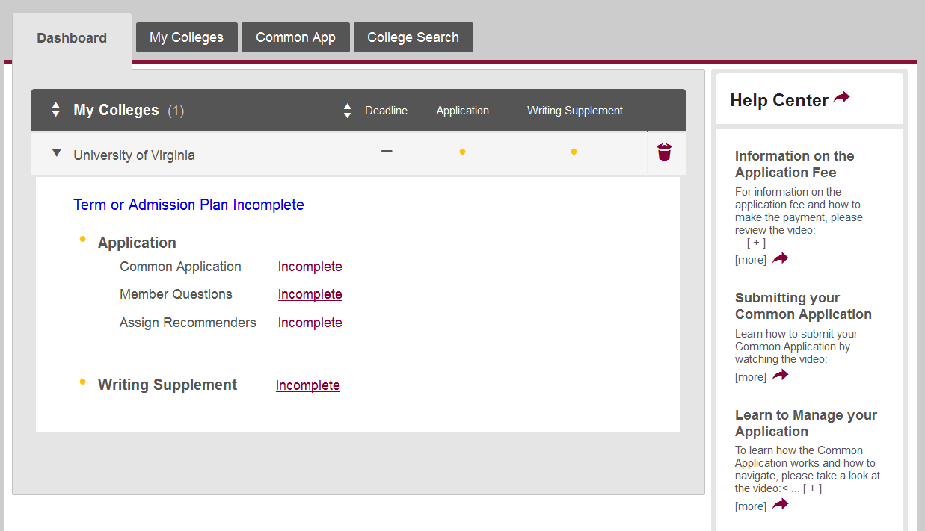
Task: Open the My Colleges tab
Action: tap(186, 37)
